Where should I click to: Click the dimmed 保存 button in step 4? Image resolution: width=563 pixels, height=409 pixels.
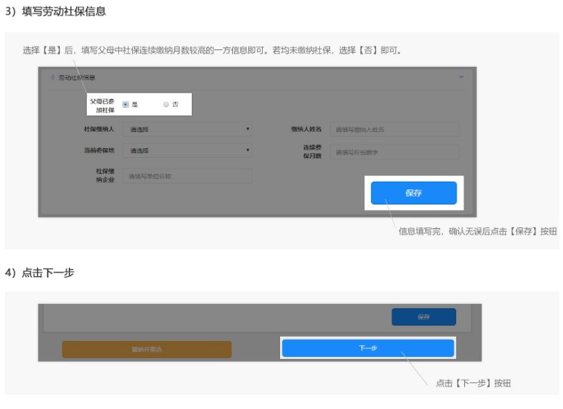click(x=423, y=316)
